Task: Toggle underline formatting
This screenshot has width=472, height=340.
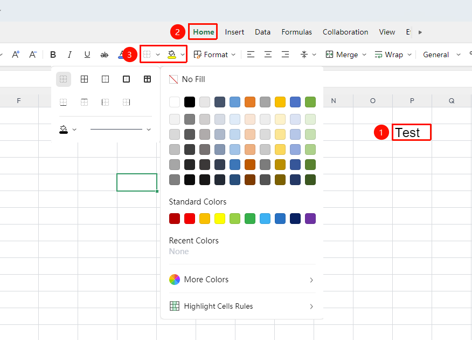Action: click(87, 55)
